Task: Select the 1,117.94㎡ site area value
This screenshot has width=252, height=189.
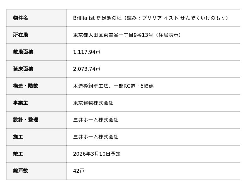Action: click(86, 52)
